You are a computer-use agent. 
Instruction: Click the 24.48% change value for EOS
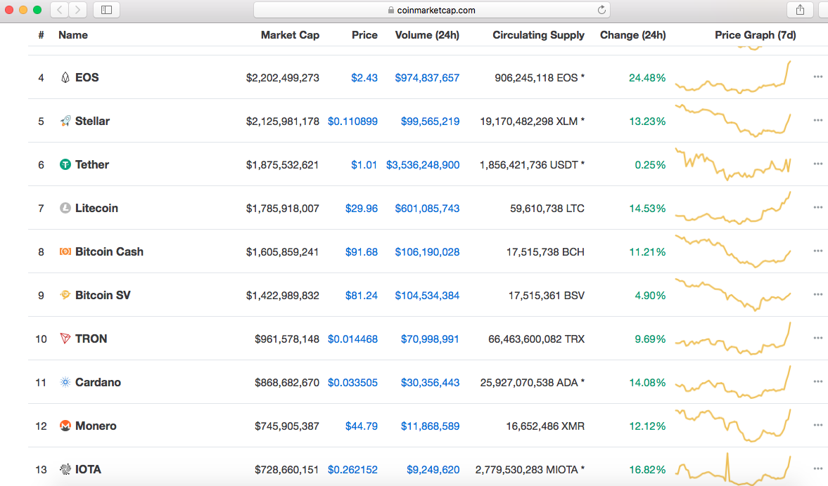tap(647, 77)
